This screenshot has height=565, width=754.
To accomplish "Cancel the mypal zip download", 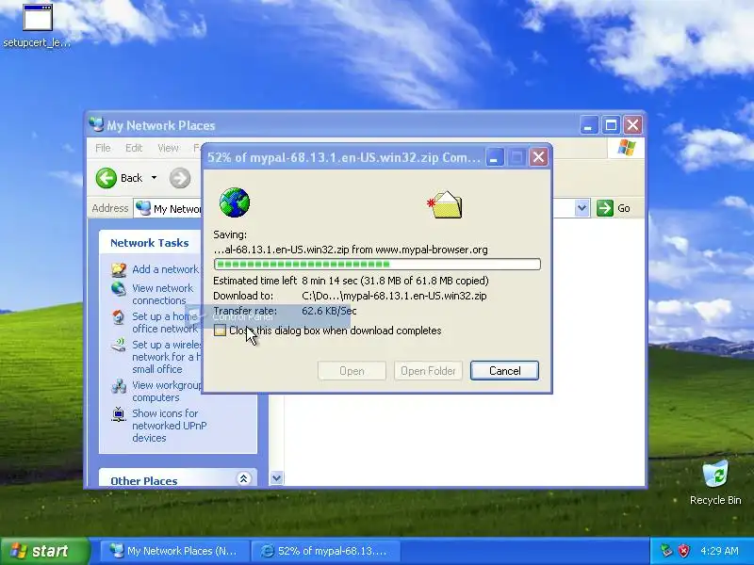I will (504, 370).
